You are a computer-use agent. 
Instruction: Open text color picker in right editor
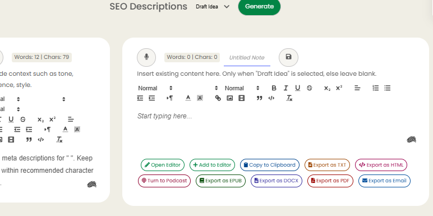click(x=188, y=98)
